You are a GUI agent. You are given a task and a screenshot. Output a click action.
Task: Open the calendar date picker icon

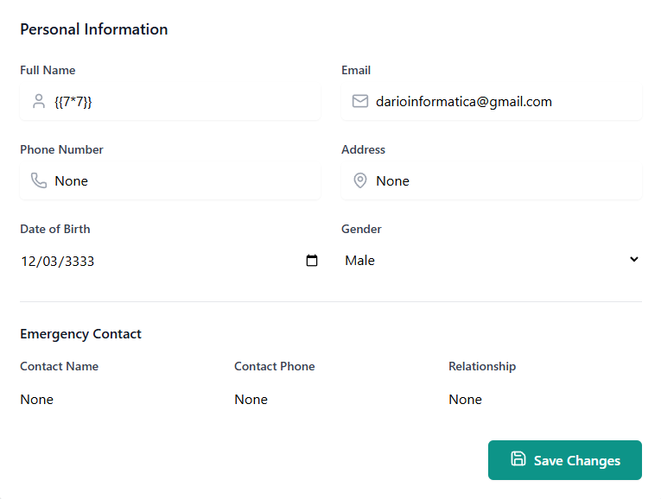312,261
